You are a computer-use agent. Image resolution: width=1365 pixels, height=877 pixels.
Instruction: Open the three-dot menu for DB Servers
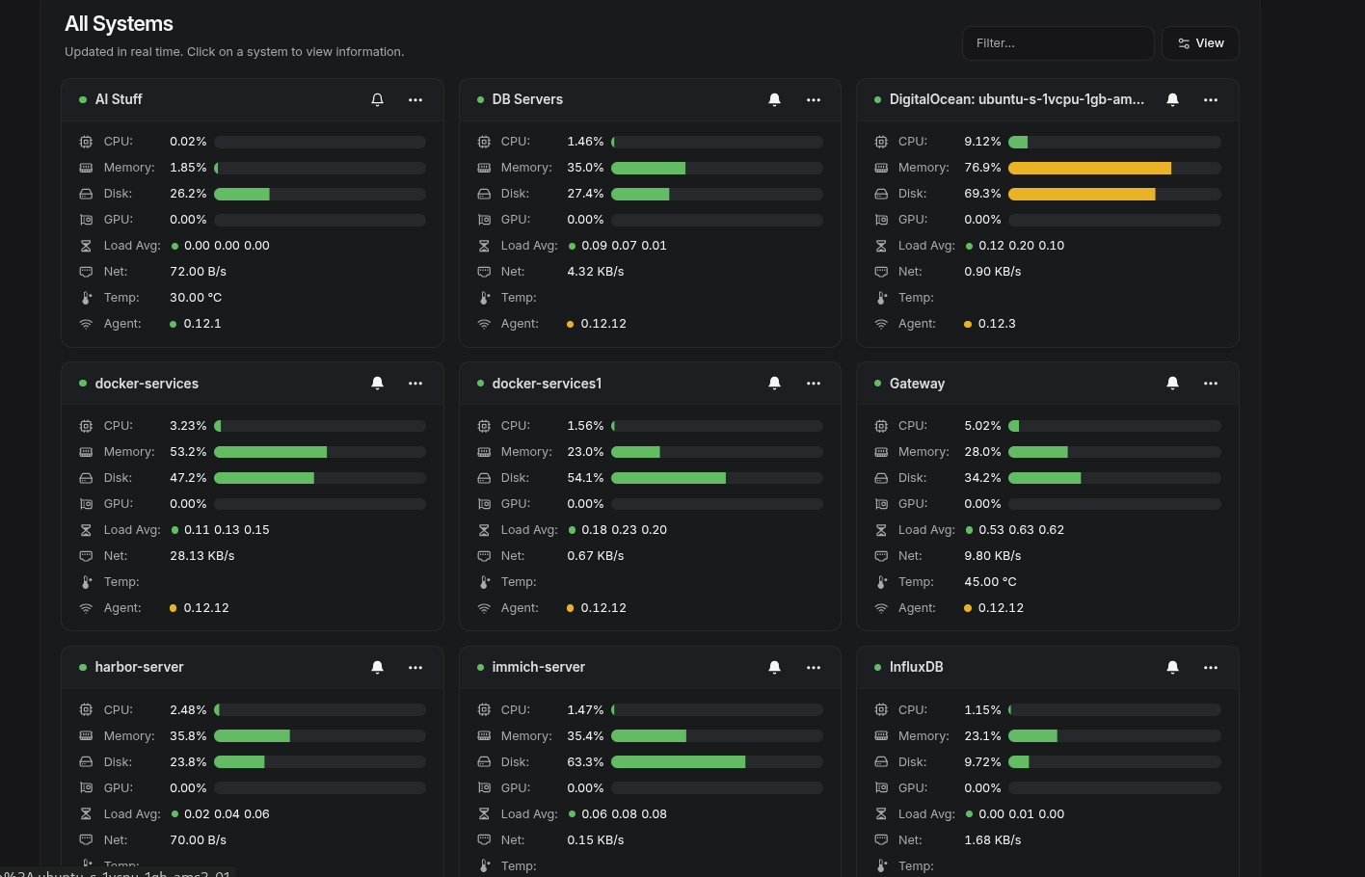(x=814, y=99)
